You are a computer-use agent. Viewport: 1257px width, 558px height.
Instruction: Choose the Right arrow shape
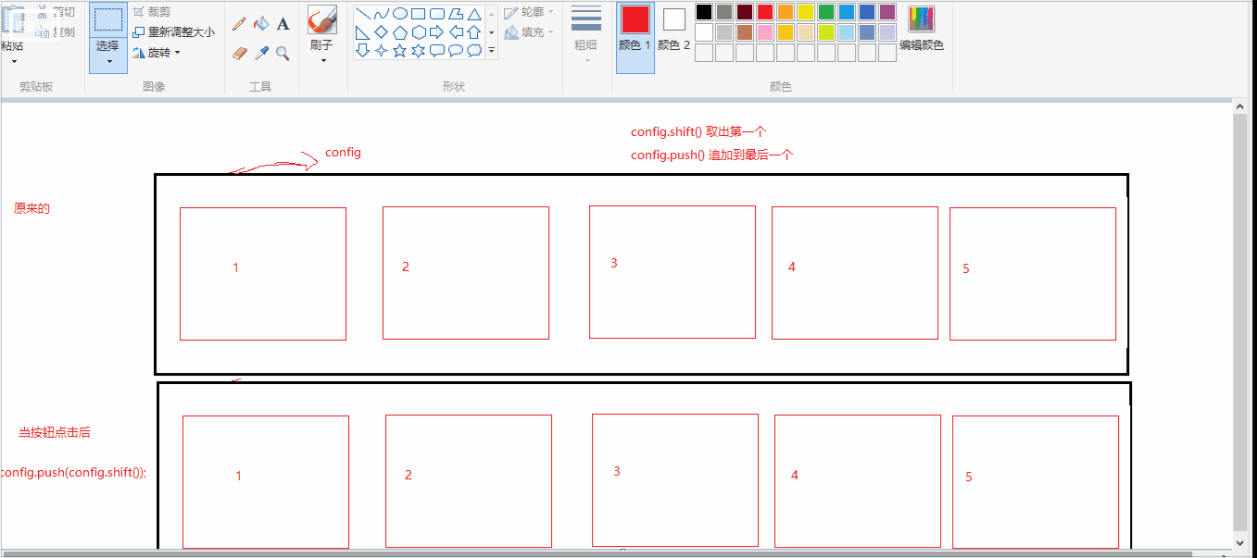coord(437,32)
